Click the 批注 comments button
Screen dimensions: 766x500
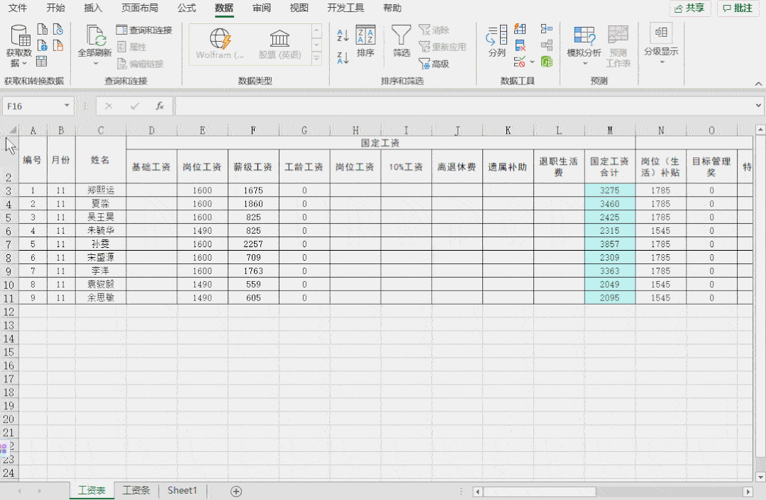point(738,8)
